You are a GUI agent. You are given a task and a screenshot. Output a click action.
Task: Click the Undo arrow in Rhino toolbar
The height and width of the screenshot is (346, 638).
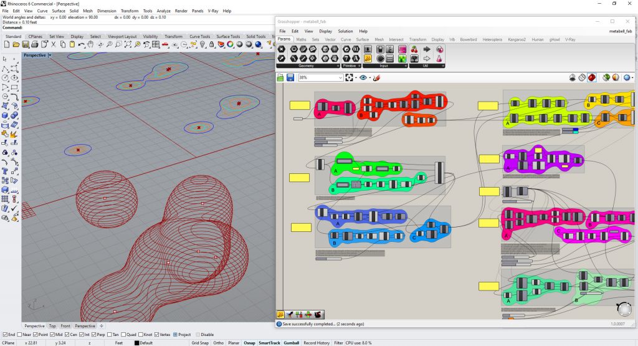(x=82, y=44)
